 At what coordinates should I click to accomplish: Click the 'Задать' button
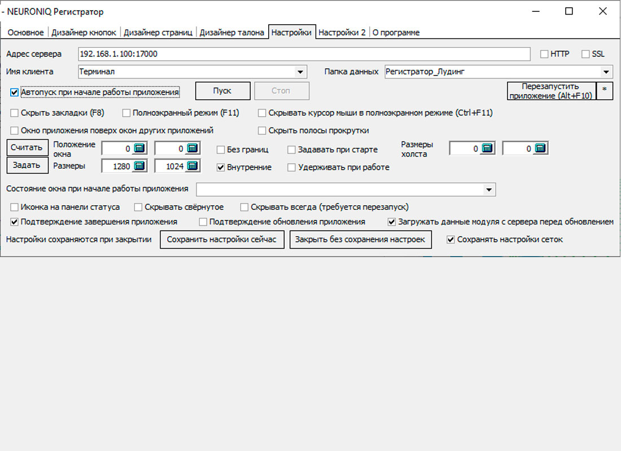point(27,165)
